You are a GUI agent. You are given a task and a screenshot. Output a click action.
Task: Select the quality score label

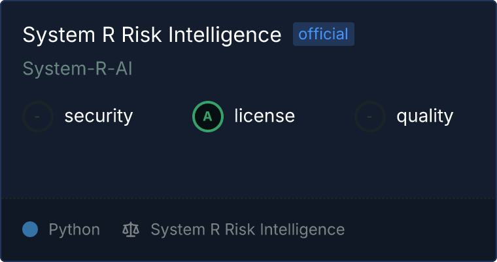tap(424, 117)
